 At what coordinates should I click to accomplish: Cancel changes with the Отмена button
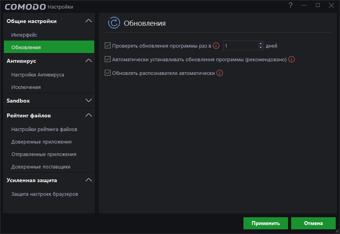pos(313,223)
